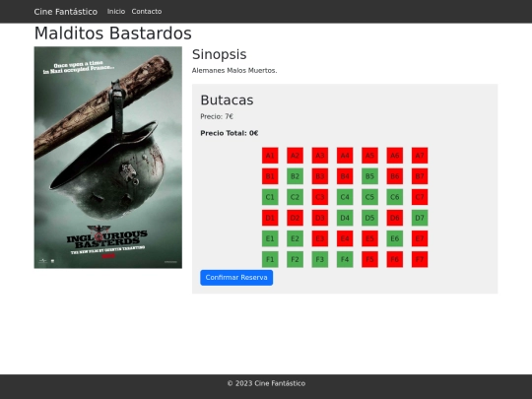Click occupied red seat A6
Viewport: 532px width, 399px height.
(395, 156)
